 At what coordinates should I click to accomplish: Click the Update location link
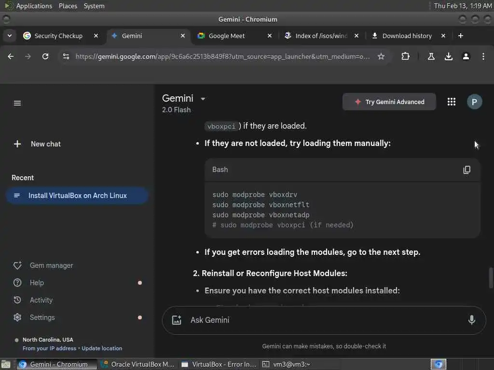102,348
